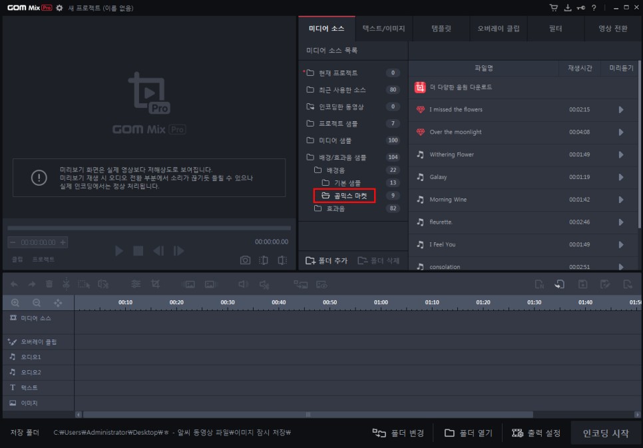Open the settings gear next to GOM Mix logo
Image resolution: width=643 pixels, height=448 pixels.
59,8
